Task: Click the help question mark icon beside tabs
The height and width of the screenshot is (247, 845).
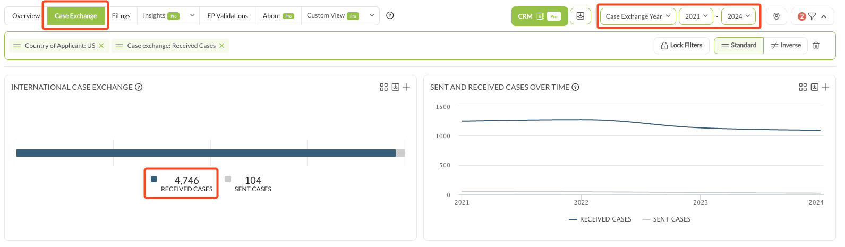Action: point(390,15)
